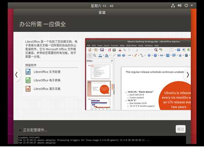204x147 pixels.
Task: Select the Connector tool
Action: [x=142, y=56]
